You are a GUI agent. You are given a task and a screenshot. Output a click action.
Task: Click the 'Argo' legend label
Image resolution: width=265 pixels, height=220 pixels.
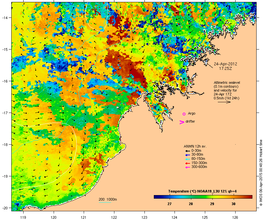click(192, 113)
